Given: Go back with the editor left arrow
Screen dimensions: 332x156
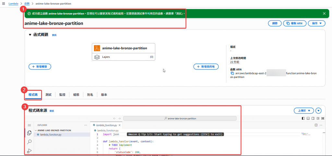Looking at the screenshot, I should point(114,118).
